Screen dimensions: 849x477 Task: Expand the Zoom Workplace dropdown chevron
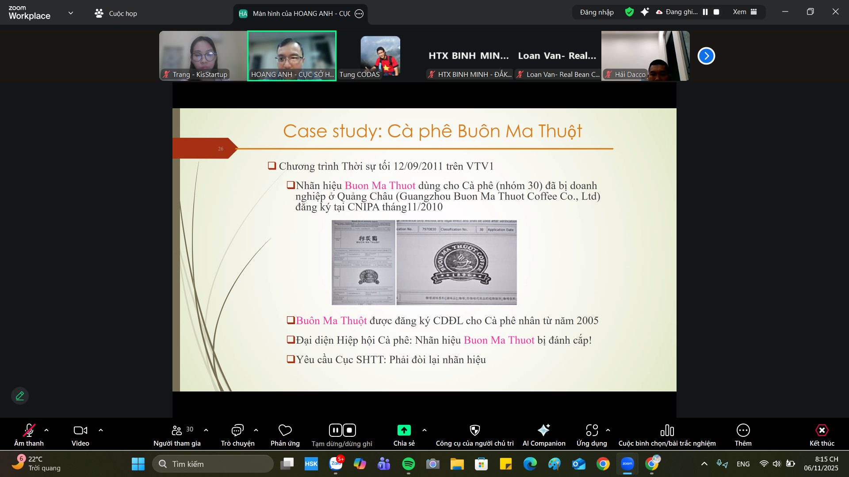point(71,13)
